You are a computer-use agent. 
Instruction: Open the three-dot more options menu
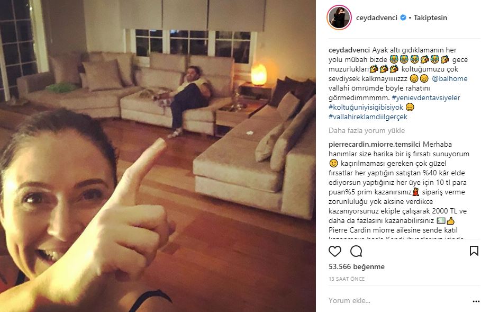pos(476,301)
